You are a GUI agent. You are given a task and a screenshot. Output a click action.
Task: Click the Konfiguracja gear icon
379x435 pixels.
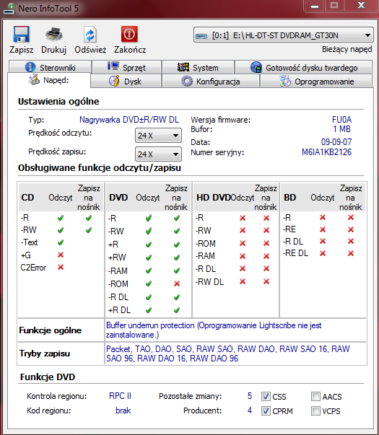coord(186,82)
